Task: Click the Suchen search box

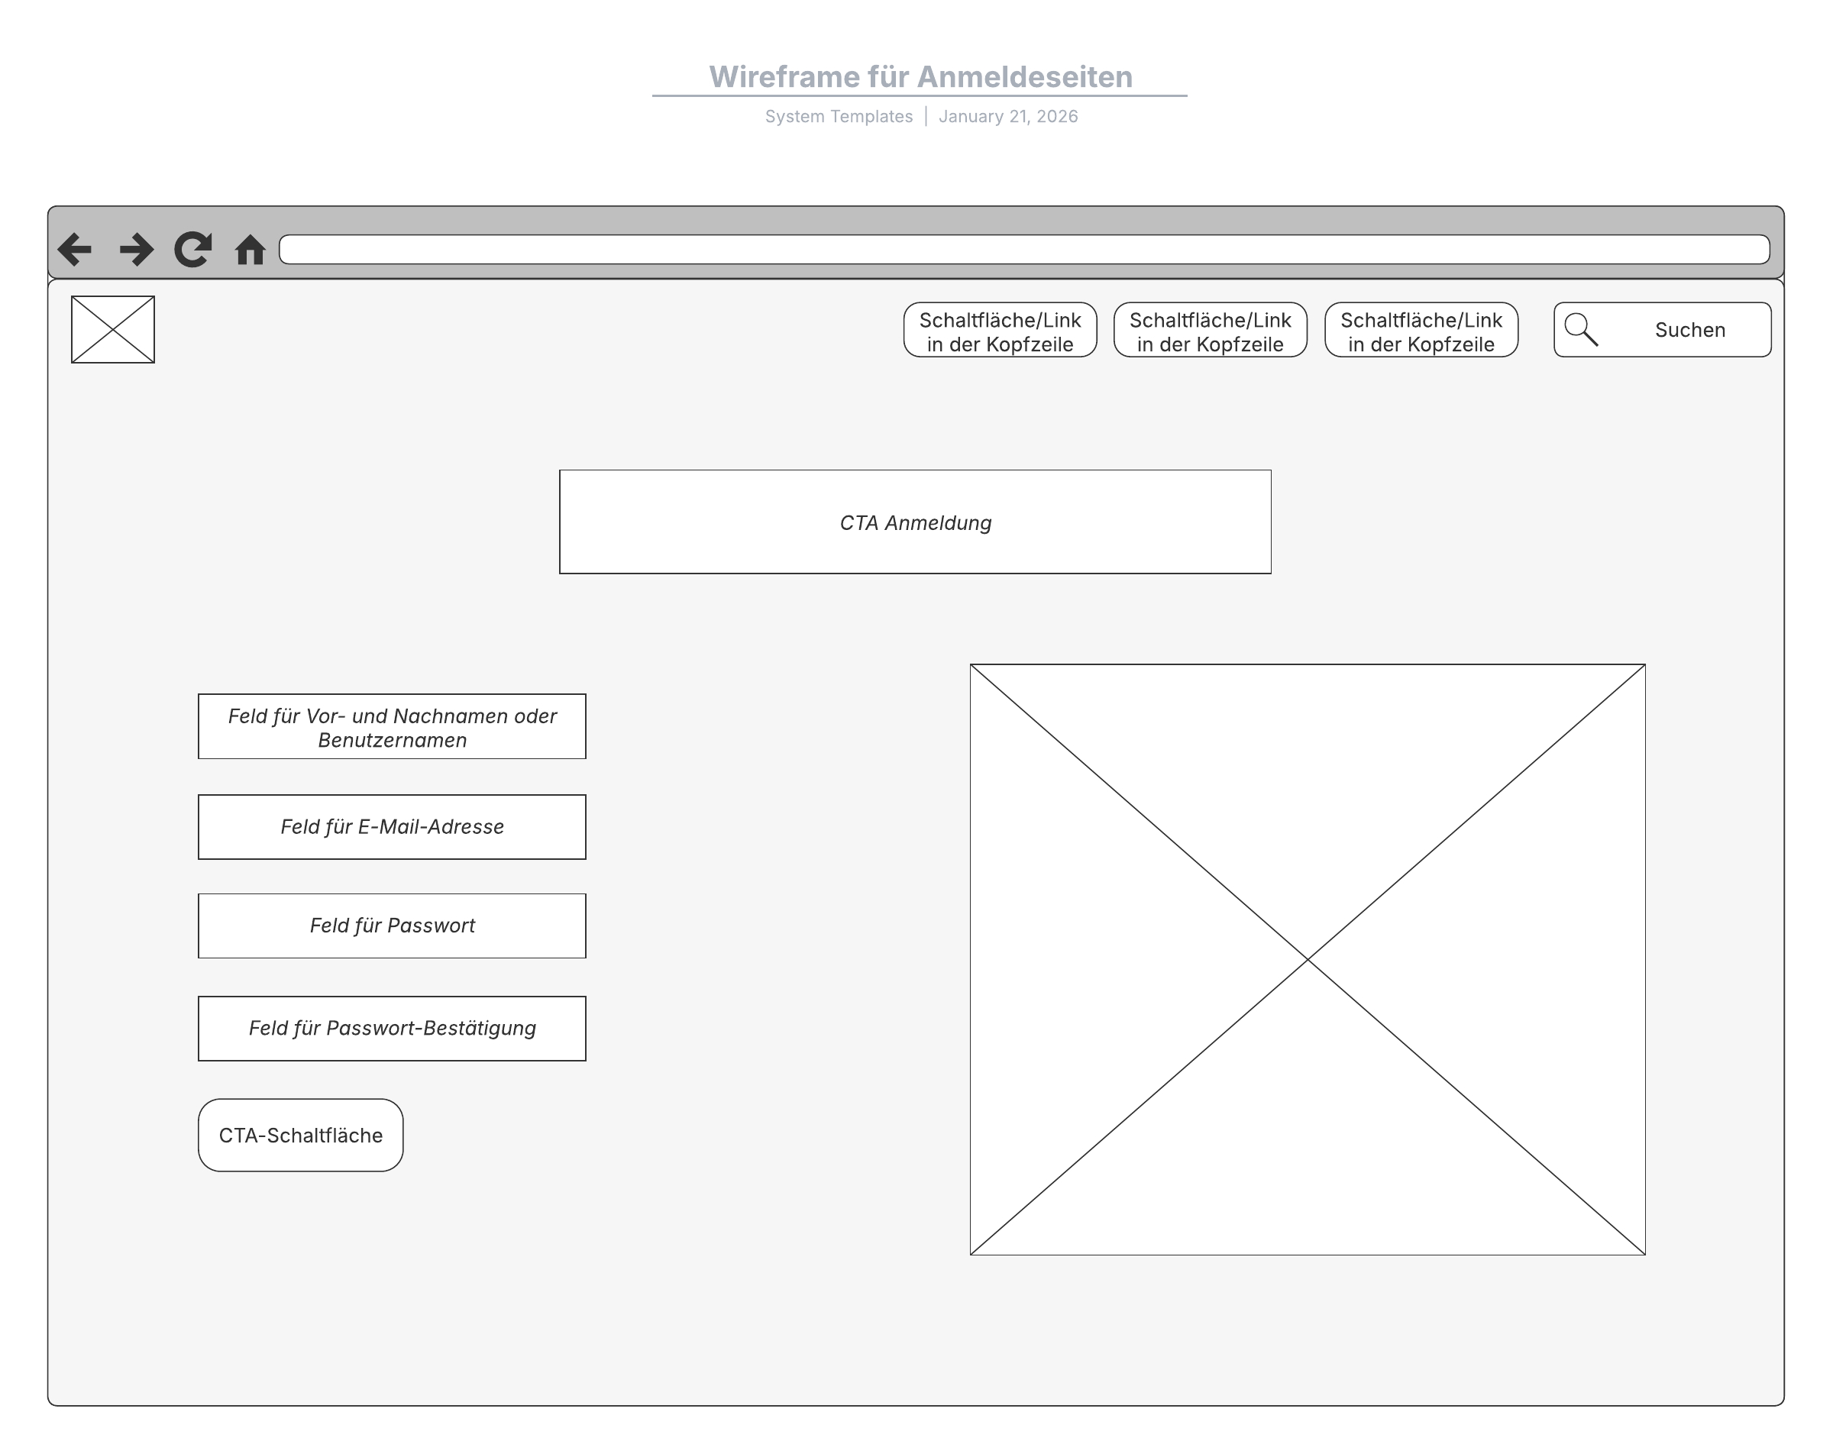Action: pyautogui.click(x=1689, y=330)
